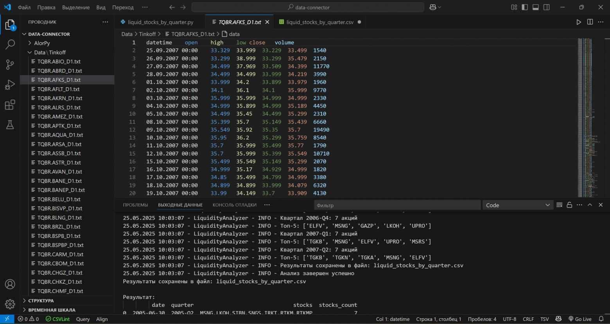Click the Go Live status button
The height and width of the screenshot is (324, 610).
(580, 319)
